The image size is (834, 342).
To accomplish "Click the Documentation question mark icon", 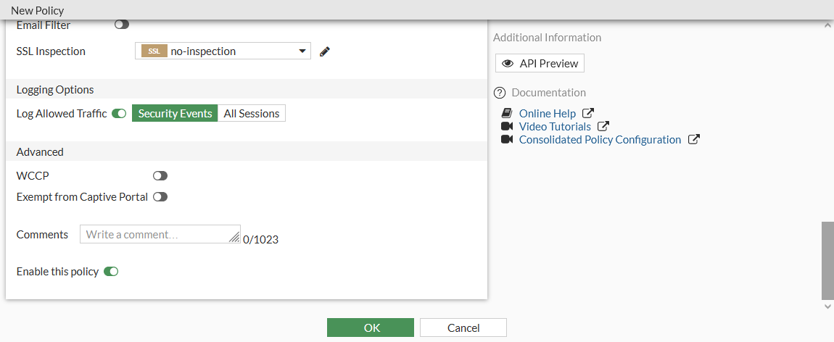I will tap(499, 93).
